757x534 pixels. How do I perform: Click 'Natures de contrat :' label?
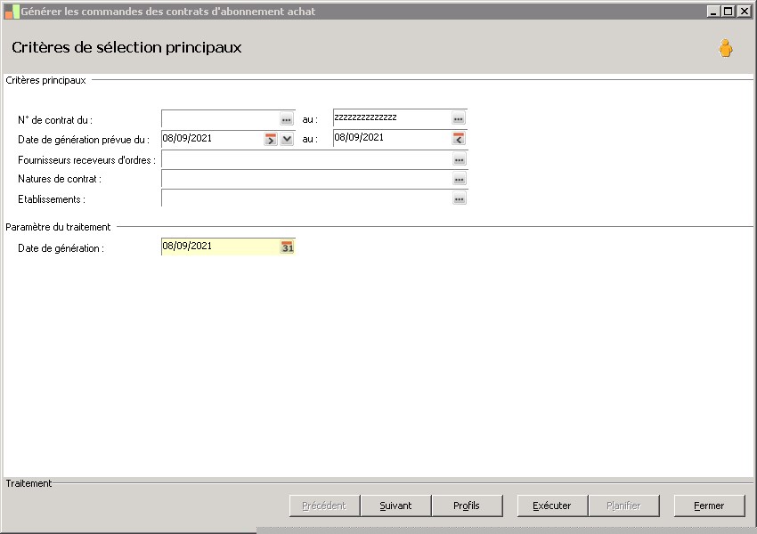click(60, 179)
